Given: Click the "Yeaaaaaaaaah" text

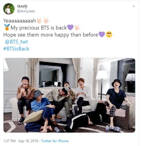Looking at the screenshot, I should pyautogui.click(x=19, y=21).
